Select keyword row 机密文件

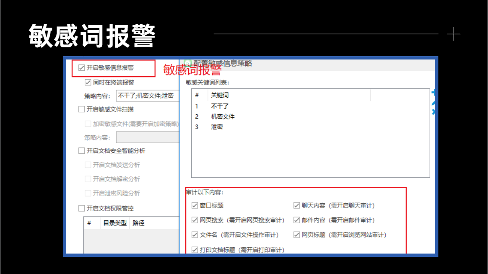tap(310, 116)
